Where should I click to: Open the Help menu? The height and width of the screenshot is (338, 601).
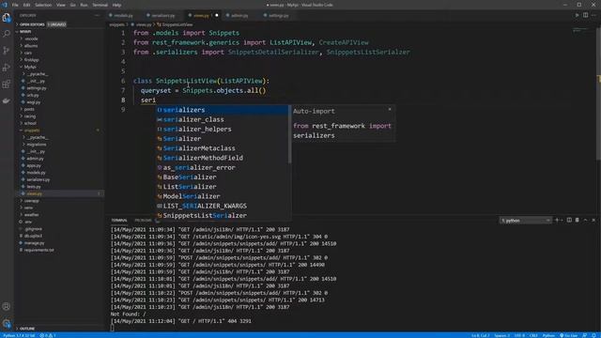(x=116, y=5)
